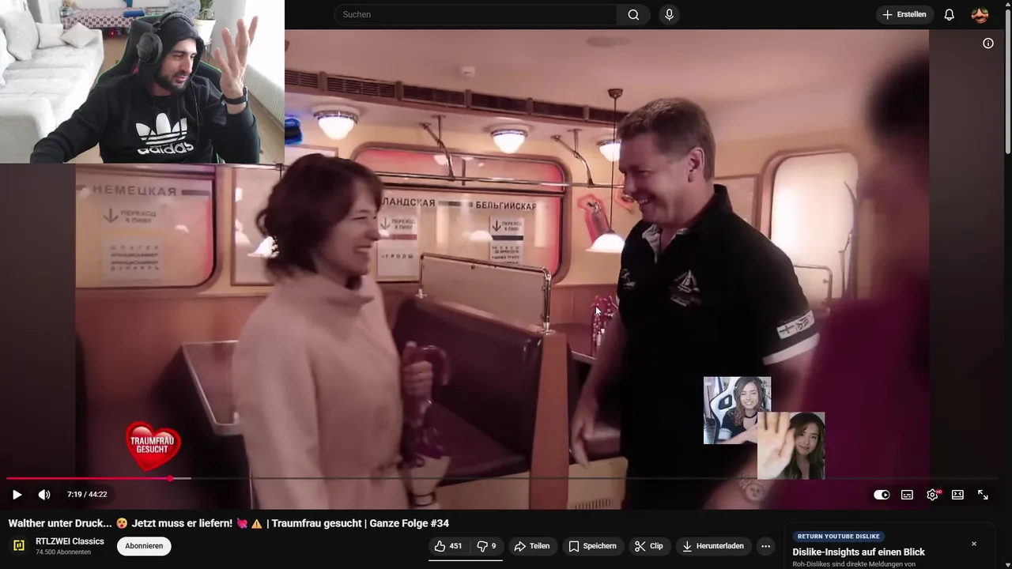Click the search magnifier button

point(633,14)
